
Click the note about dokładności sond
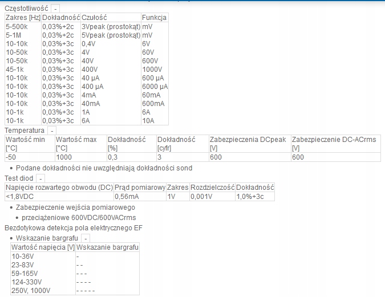[x=104, y=168]
